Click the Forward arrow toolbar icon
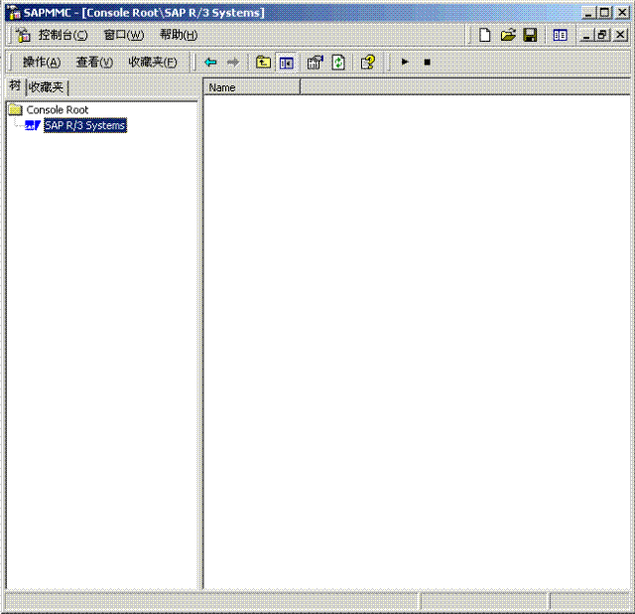This screenshot has height=614, width=635. tap(233, 63)
